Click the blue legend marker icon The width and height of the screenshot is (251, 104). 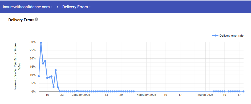click(x=215, y=36)
